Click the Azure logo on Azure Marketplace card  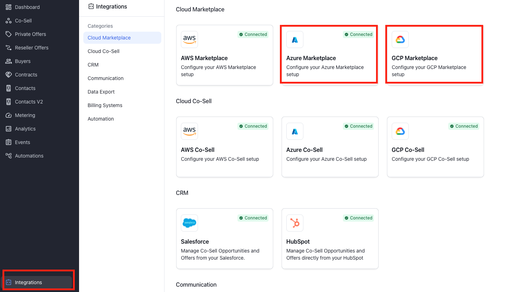tap(295, 39)
